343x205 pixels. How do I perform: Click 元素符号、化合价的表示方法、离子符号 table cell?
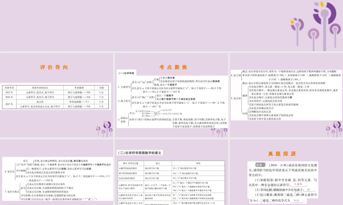(40, 107)
